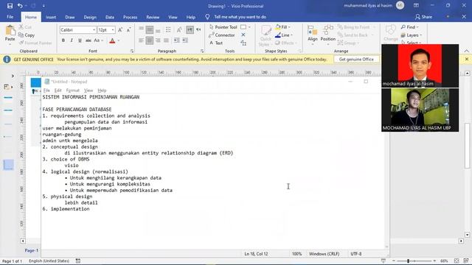Expand the Line dropdown in Shape Styles
The width and height of the screenshot is (472, 265).
pos(291,35)
